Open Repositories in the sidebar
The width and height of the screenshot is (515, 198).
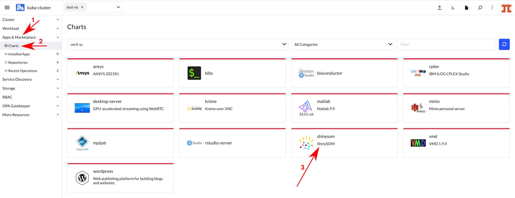pos(18,62)
